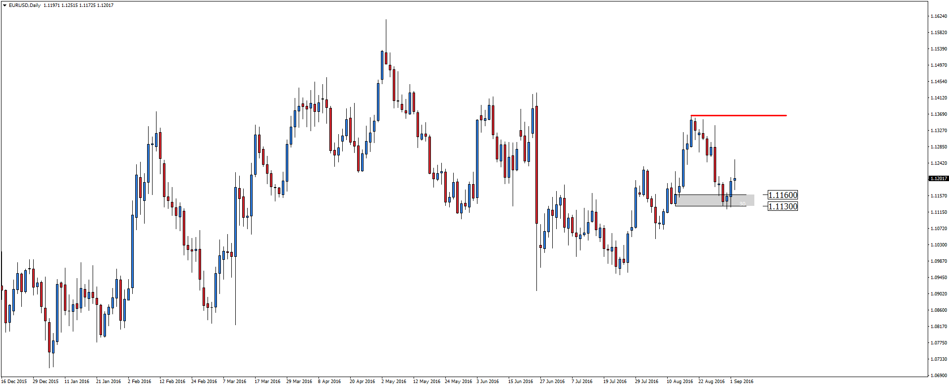Select the red horizontal resistance line
This screenshot has height=387, width=949.
(738, 115)
